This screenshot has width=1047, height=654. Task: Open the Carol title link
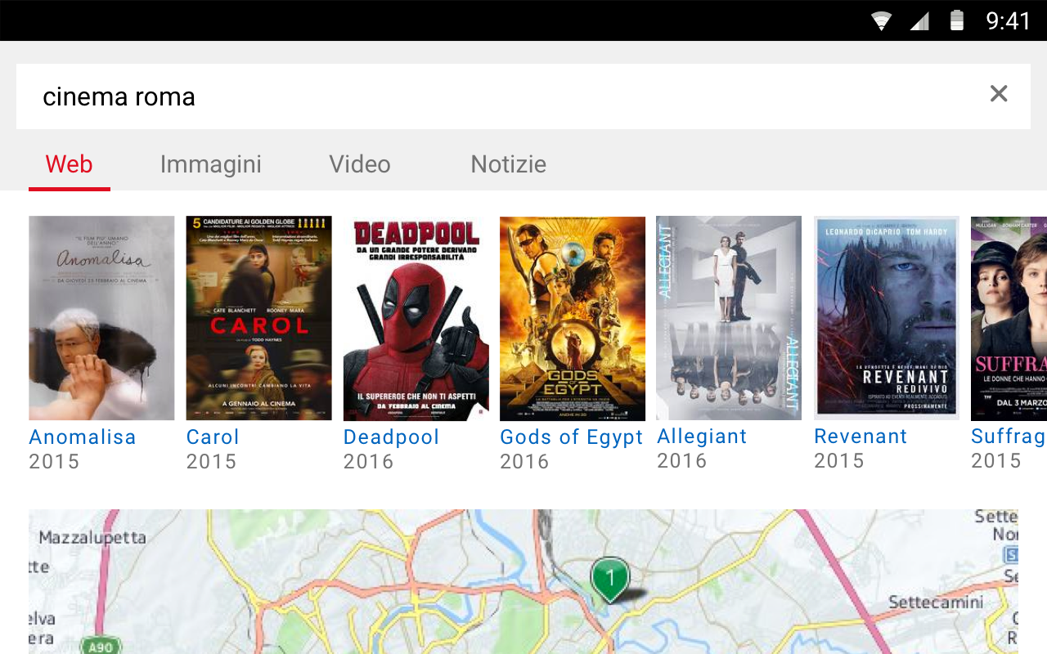pyautogui.click(x=213, y=437)
